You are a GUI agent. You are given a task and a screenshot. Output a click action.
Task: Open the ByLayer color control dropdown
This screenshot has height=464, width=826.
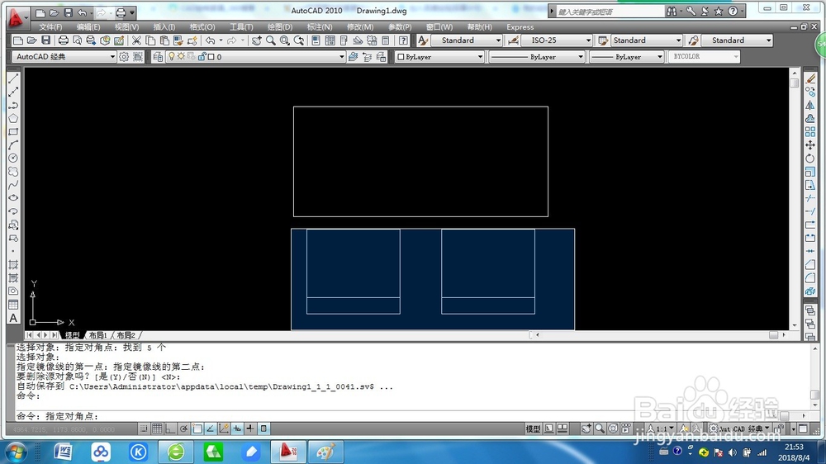coord(480,56)
